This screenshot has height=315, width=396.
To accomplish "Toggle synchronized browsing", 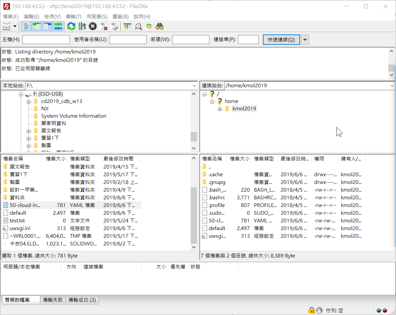I will coord(149,26).
